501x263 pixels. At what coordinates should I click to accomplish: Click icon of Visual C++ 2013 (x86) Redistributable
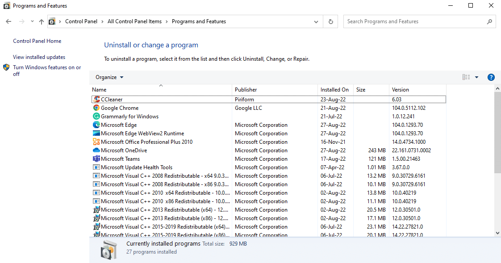(x=96, y=218)
